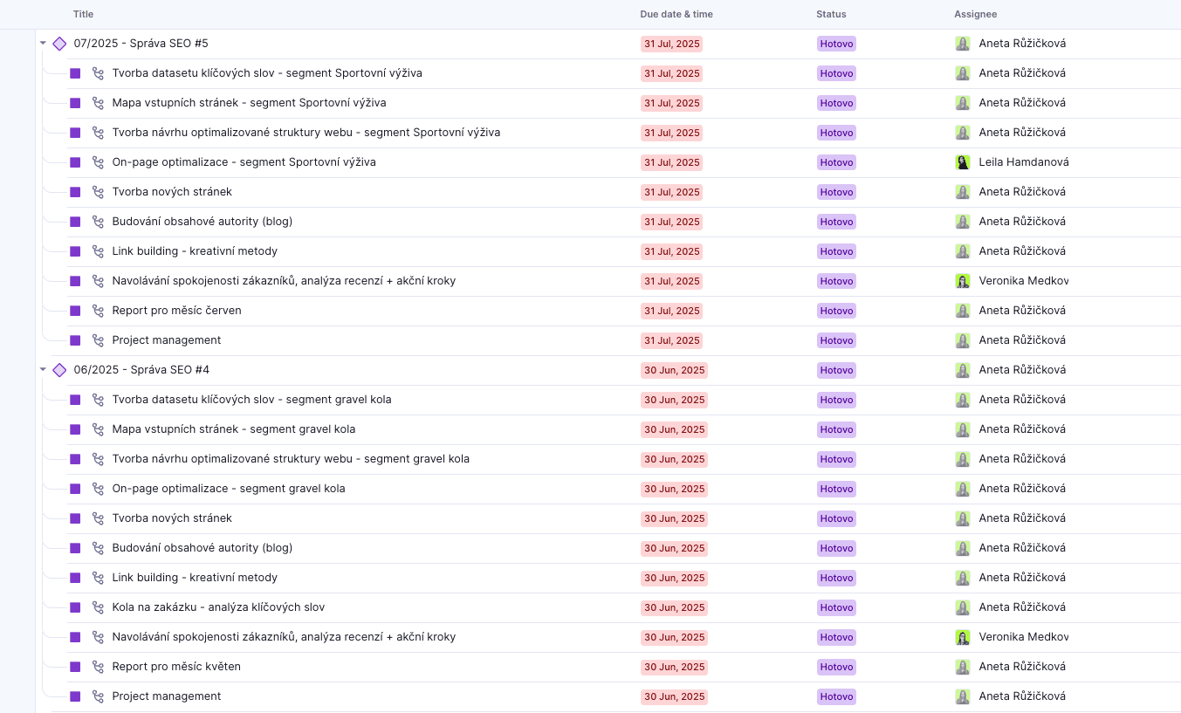This screenshot has width=1181, height=713.
Task: Open due date for On-page optimalizace - segment Sportovní výživa
Action: 672,162
